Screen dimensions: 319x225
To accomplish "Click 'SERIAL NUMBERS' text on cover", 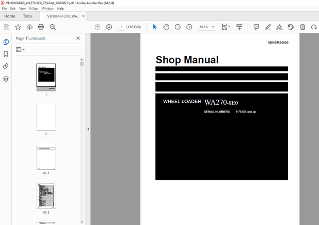I will click(x=217, y=111).
